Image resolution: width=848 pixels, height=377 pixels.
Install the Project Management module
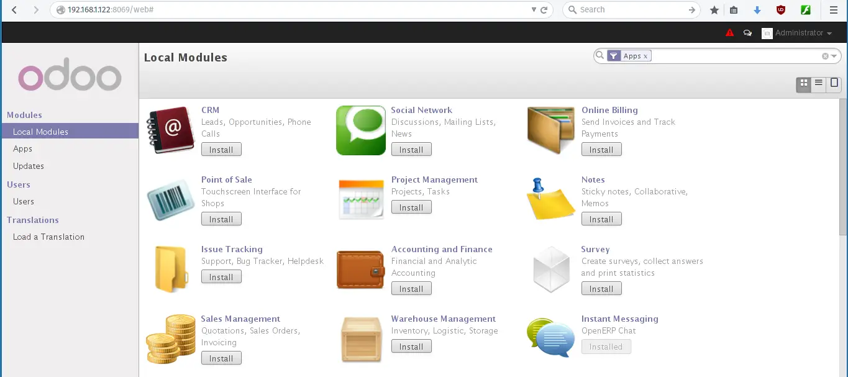click(x=411, y=207)
